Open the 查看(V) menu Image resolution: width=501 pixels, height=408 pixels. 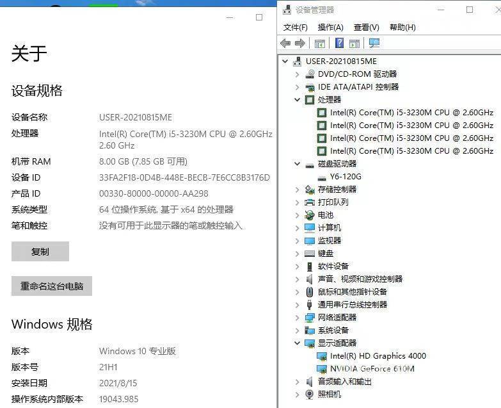[x=366, y=27]
